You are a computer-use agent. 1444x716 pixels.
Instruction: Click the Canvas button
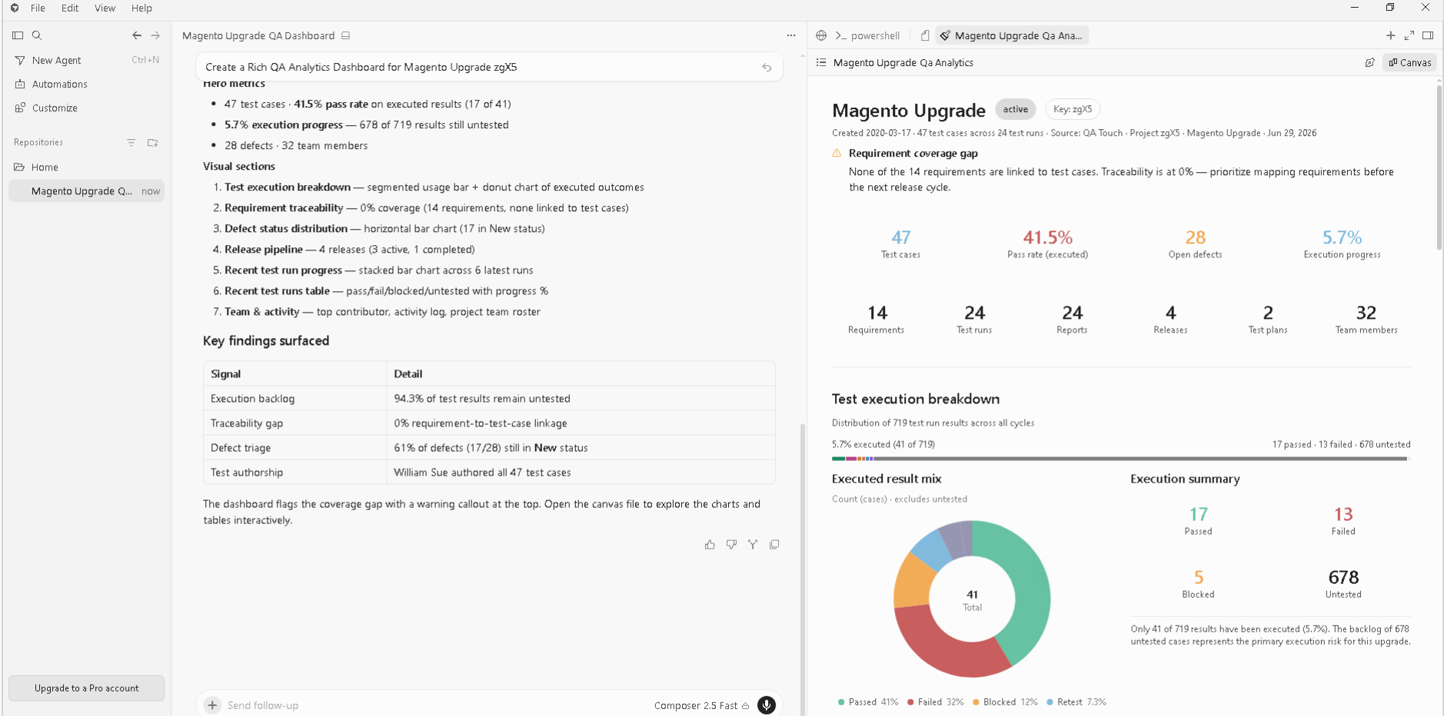pyautogui.click(x=1409, y=63)
